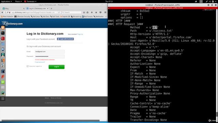Open Kali Forums bookmark
This screenshot has height=123, width=218.
(x=87, y=16)
